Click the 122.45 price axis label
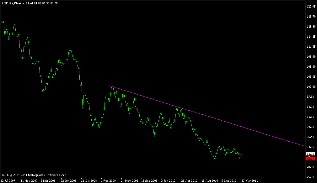Image resolution: width=317 pixels, height=183 pixels. [x=311, y=6]
